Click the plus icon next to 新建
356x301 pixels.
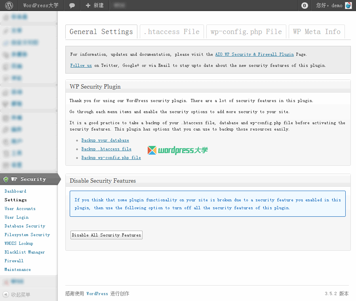pos(88,6)
